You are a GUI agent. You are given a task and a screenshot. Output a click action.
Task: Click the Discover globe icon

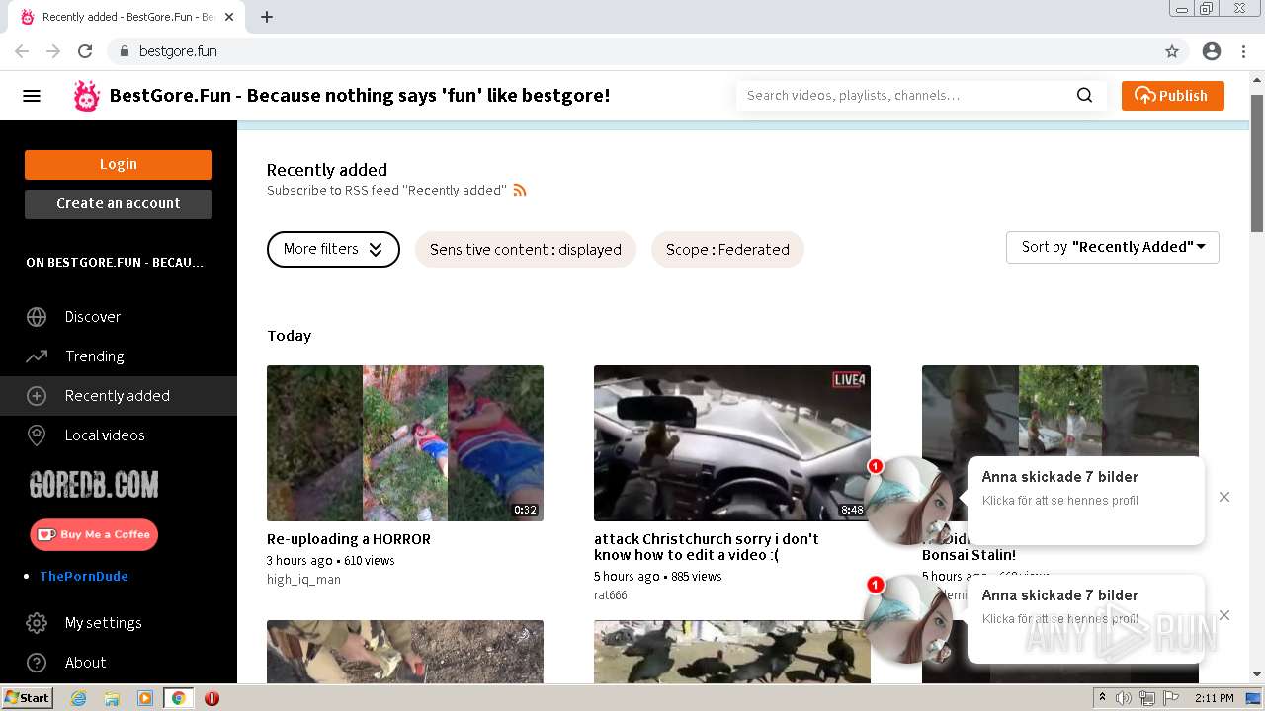coord(37,317)
